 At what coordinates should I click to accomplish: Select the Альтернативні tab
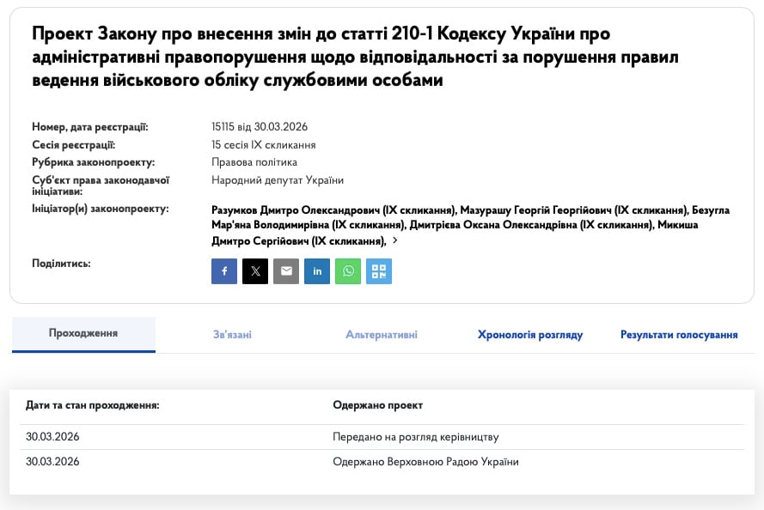[x=381, y=335]
